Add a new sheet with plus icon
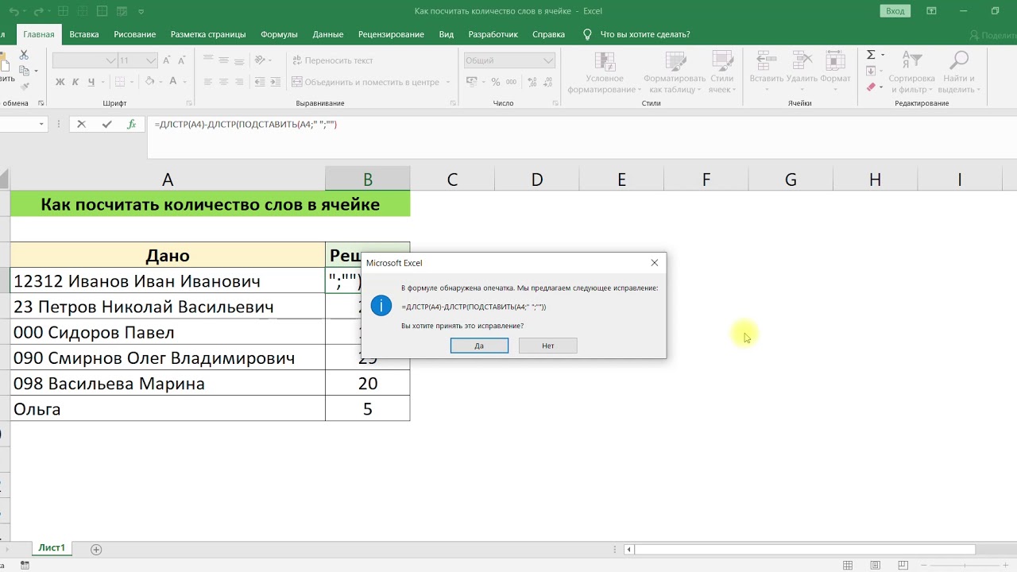 point(96,549)
